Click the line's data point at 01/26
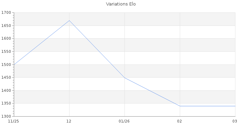242x138 pixels. 124,78
